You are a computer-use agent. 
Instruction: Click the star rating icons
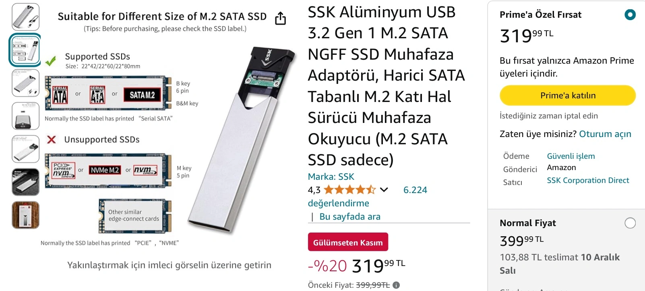coord(349,189)
